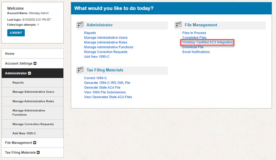Click the File Management section icon
Viewport: 276px width, 160px height.
(x=178, y=25)
